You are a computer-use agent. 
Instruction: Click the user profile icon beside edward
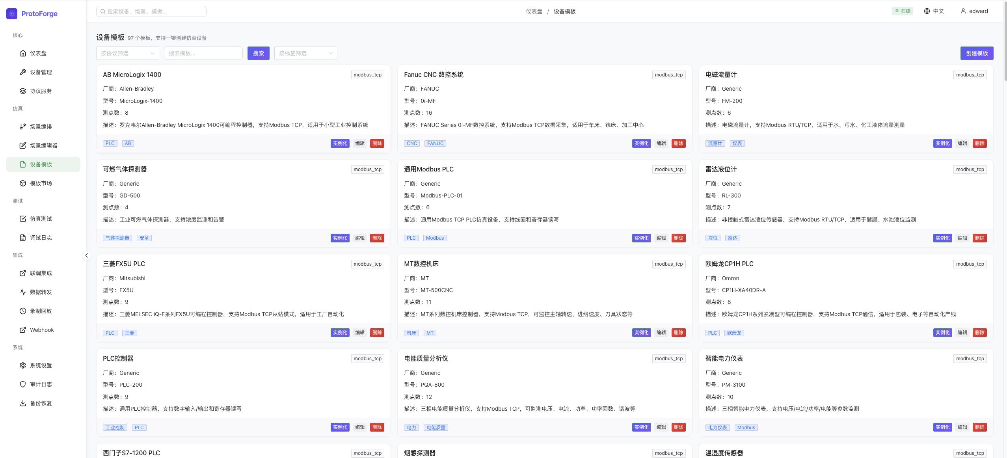click(963, 11)
